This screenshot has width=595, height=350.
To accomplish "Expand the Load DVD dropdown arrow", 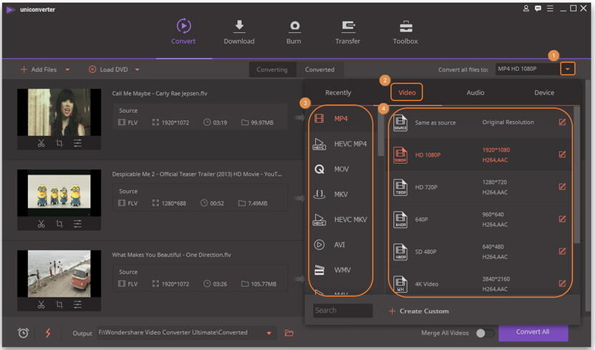I will (x=137, y=69).
